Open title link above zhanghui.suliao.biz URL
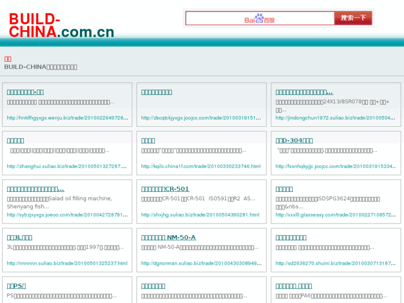Image resolution: width=404 pixels, height=303 pixels. 16,141
